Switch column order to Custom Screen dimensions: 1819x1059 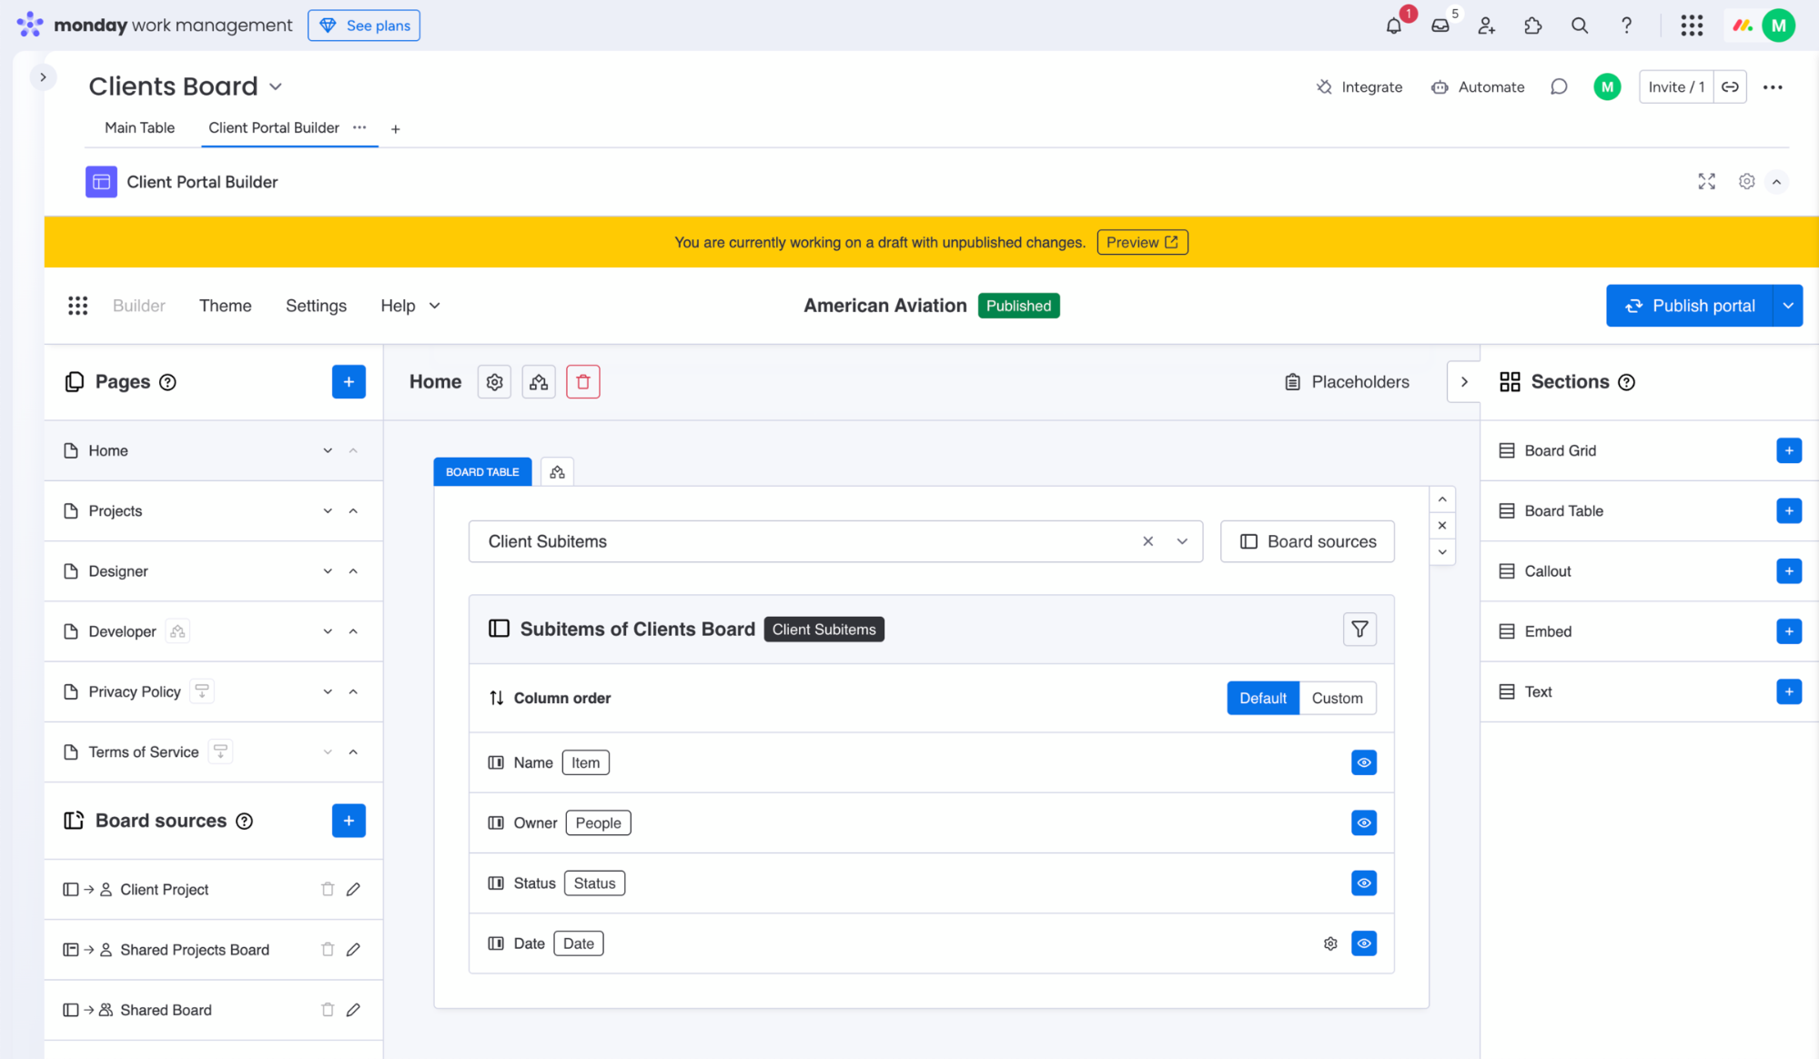coord(1337,698)
